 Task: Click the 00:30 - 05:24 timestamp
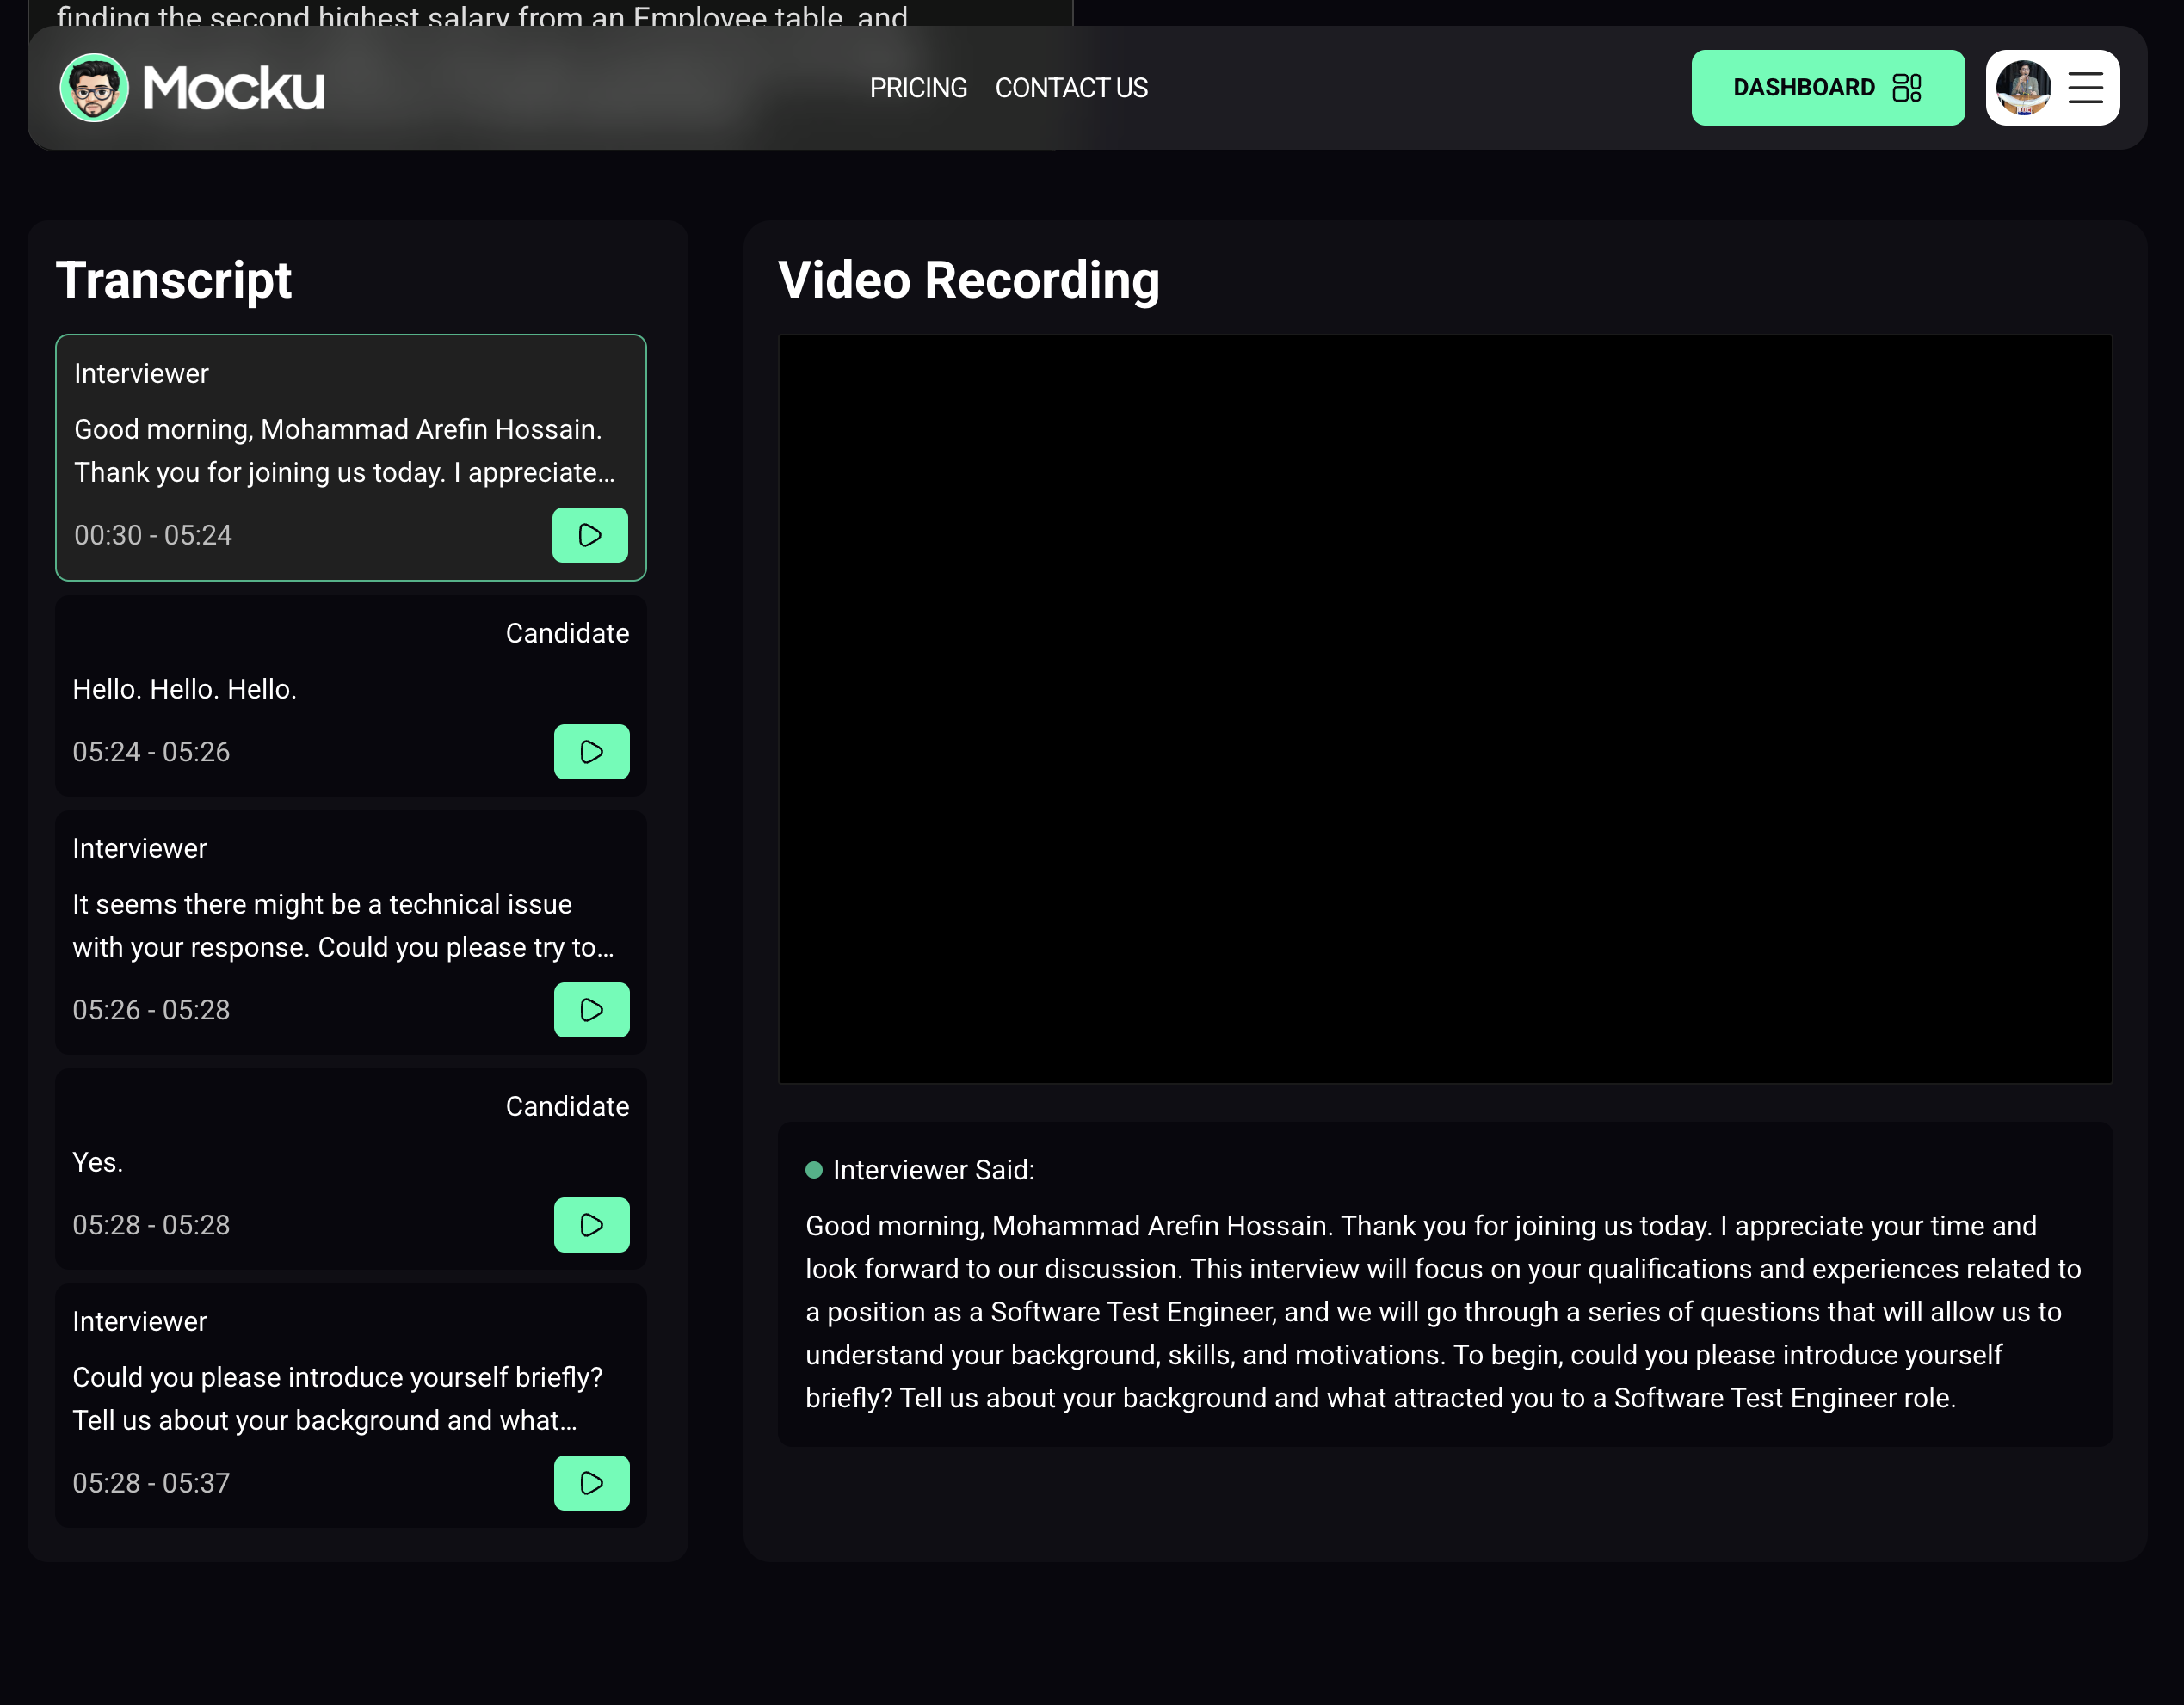point(152,535)
